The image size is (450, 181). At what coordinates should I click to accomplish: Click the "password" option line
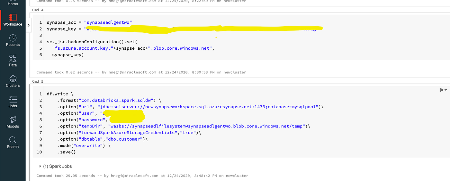(102, 119)
